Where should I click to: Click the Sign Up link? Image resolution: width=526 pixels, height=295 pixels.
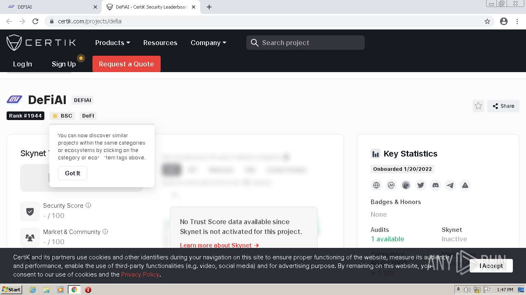click(x=64, y=64)
